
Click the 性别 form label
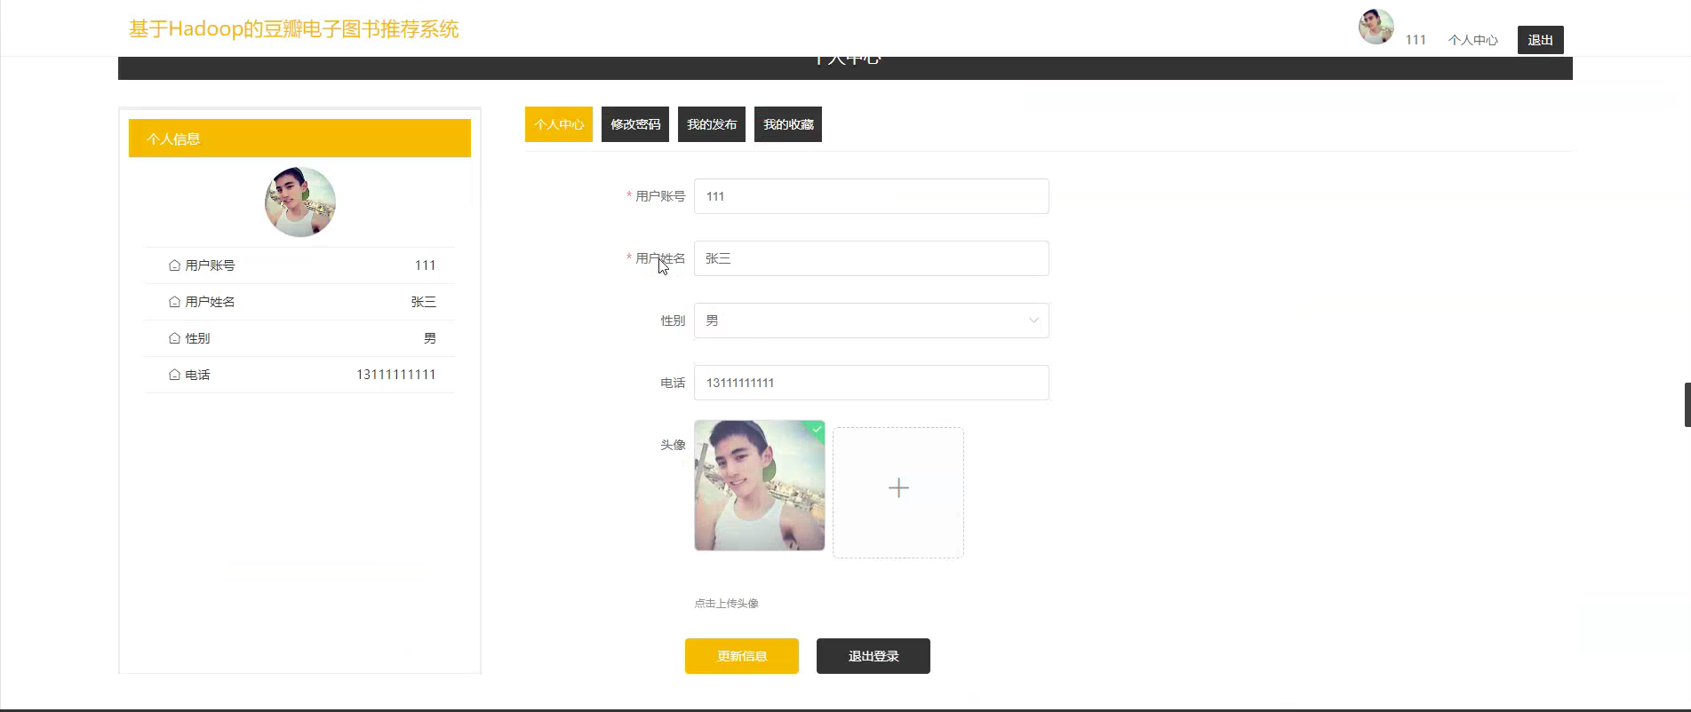[673, 320]
